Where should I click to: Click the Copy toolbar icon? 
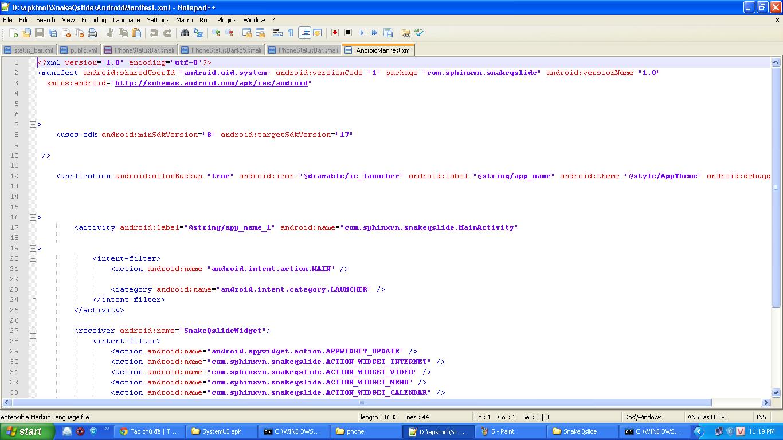123,33
